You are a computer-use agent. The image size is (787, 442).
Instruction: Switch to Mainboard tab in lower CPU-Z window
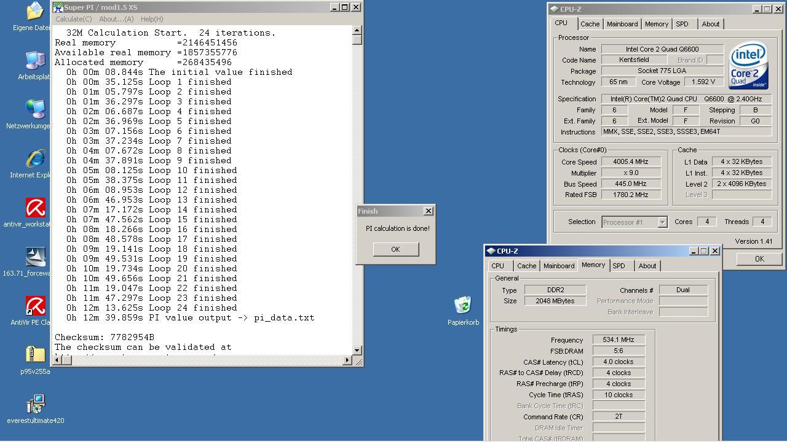(559, 266)
